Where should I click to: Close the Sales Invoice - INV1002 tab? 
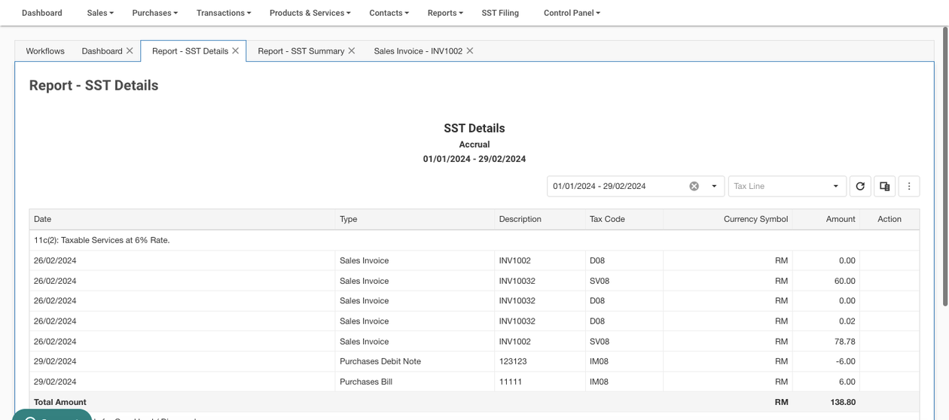pos(470,51)
